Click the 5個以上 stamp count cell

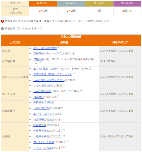click(x=127, y=11)
